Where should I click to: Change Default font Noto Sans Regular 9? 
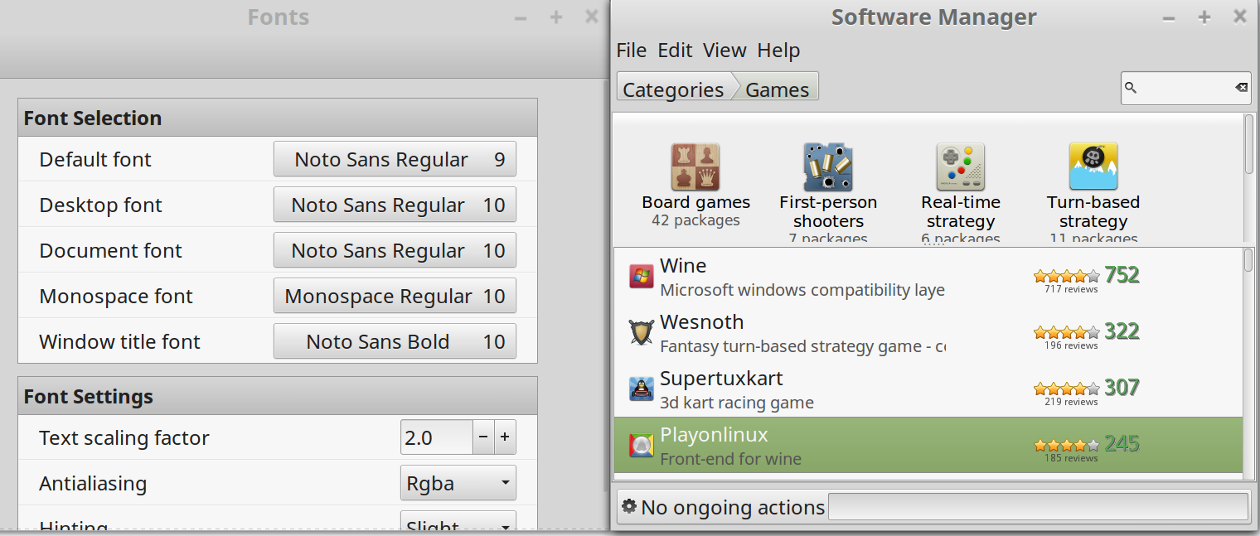coord(395,159)
